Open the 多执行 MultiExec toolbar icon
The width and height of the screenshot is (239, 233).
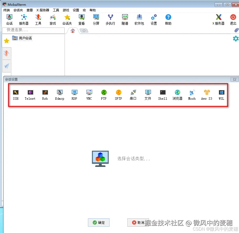(x=110, y=20)
